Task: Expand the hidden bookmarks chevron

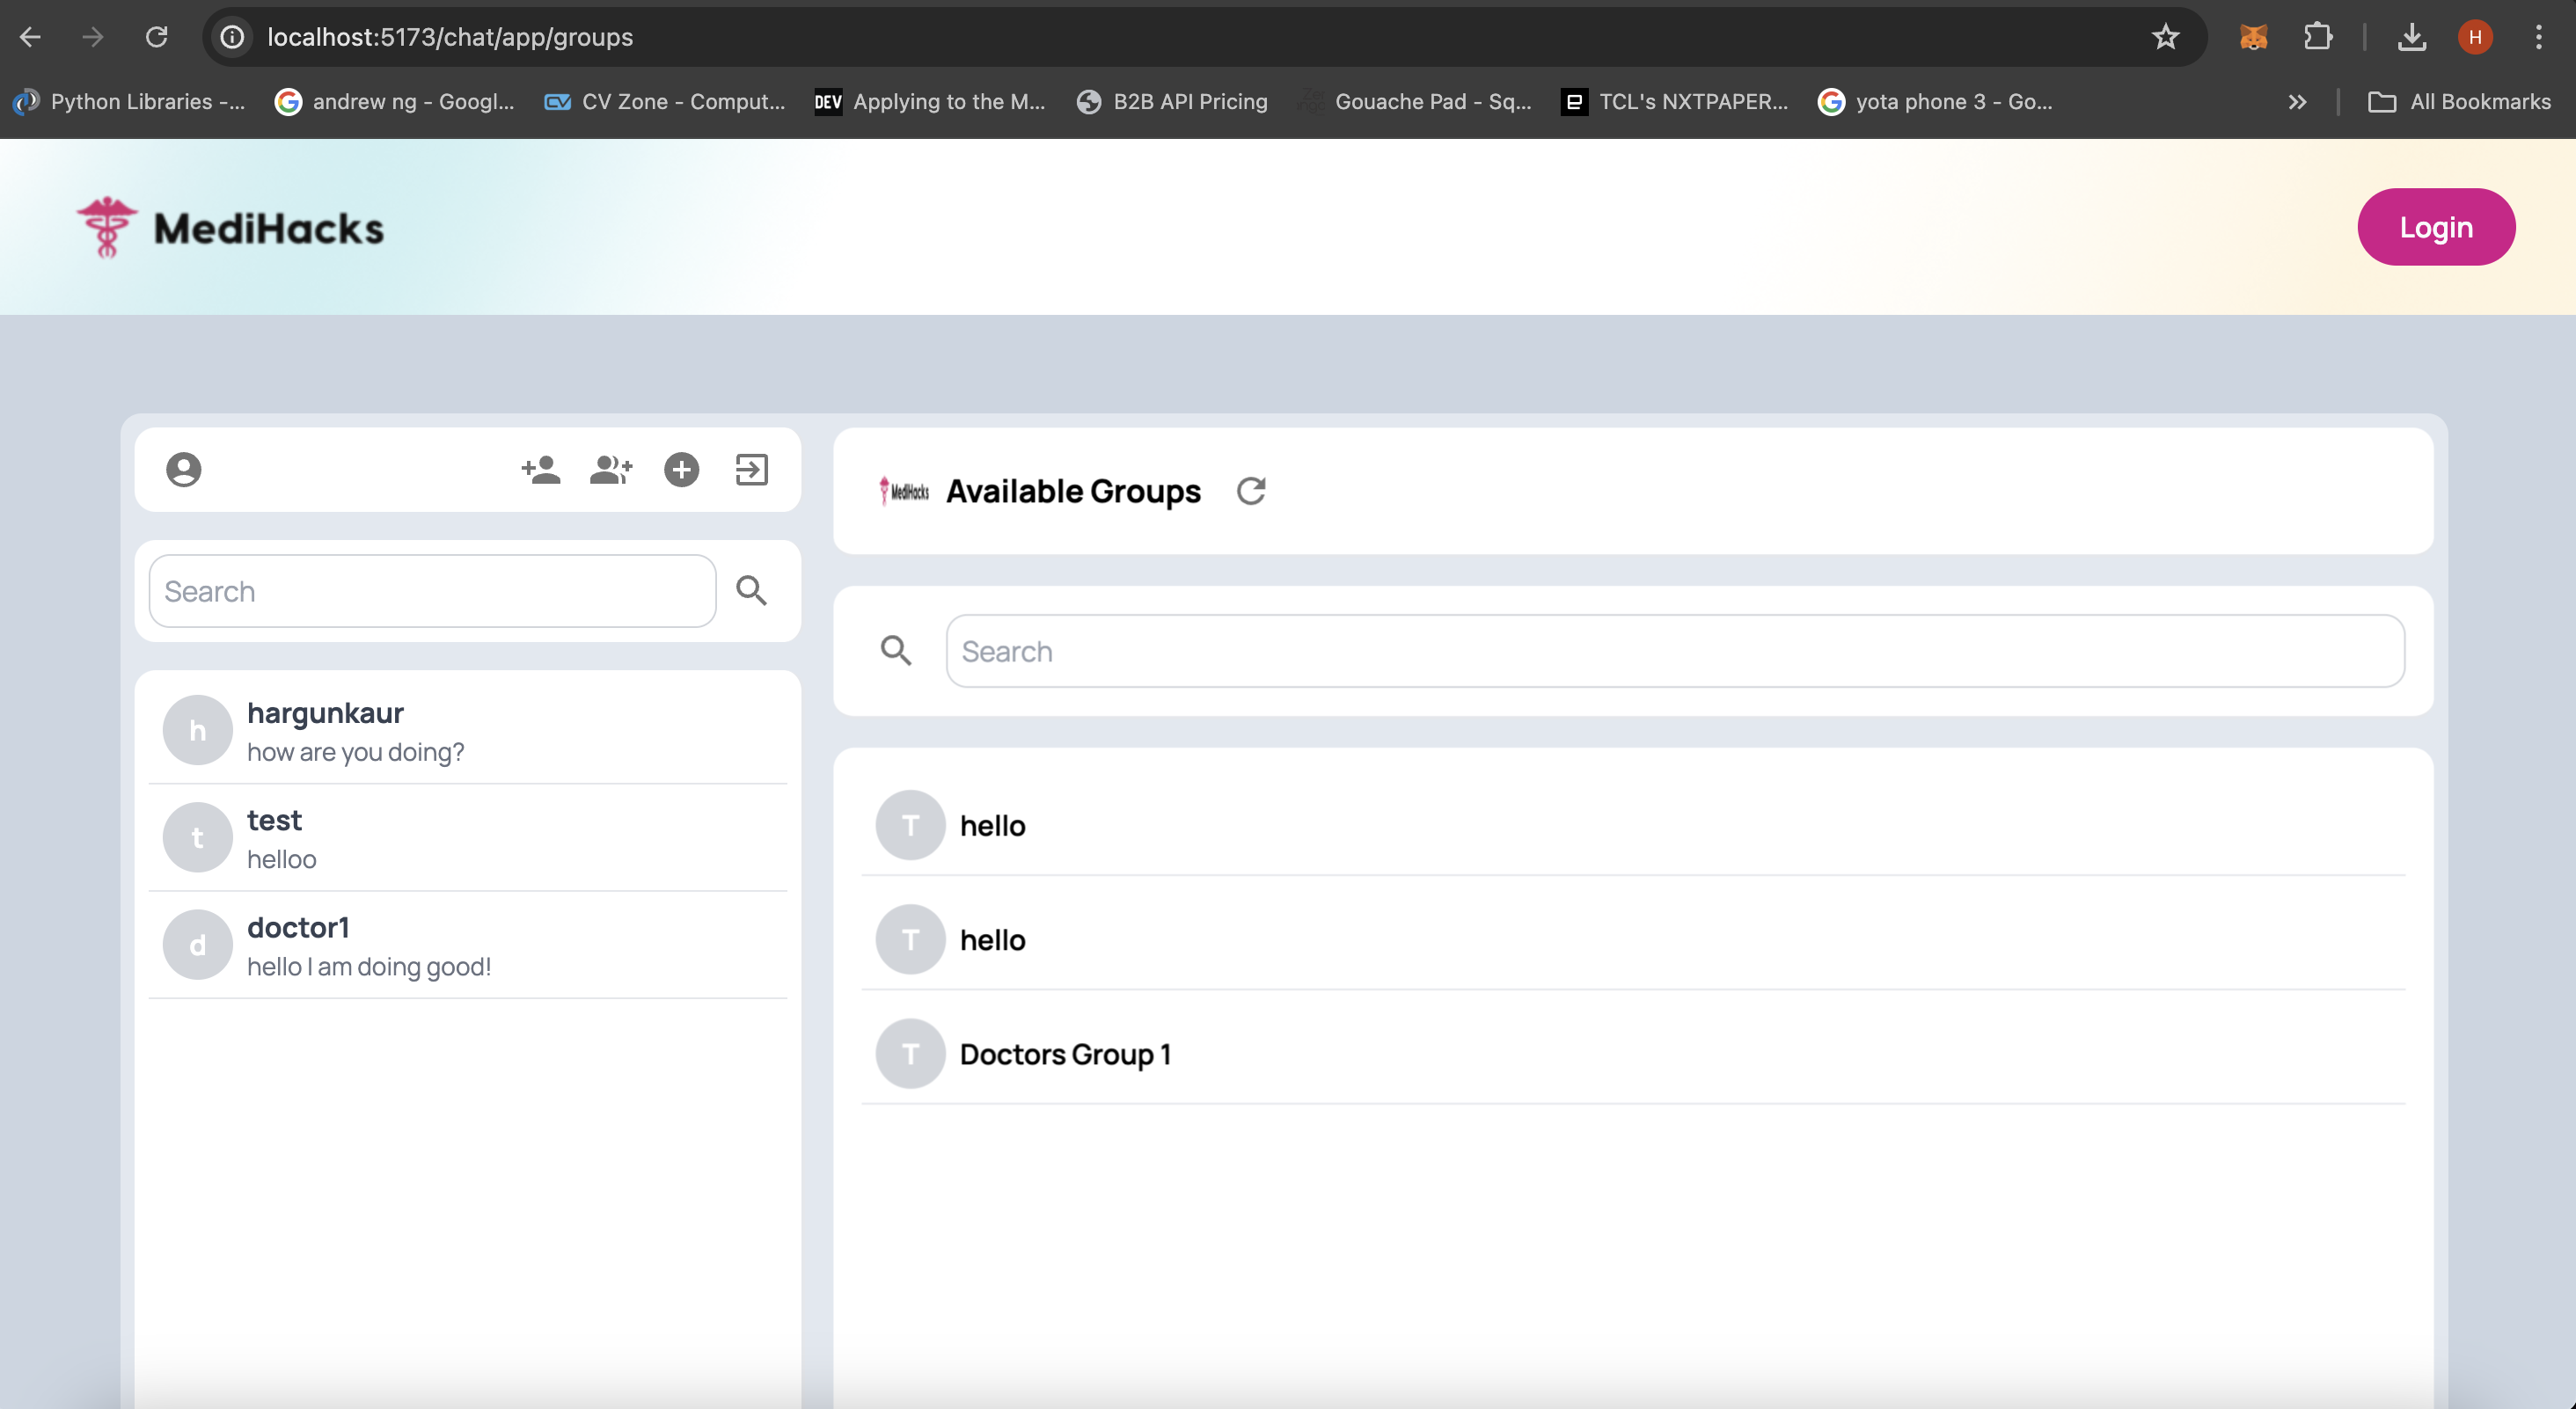Action: pyautogui.click(x=2297, y=101)
